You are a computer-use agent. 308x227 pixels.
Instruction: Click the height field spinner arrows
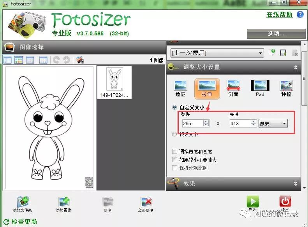253,123
